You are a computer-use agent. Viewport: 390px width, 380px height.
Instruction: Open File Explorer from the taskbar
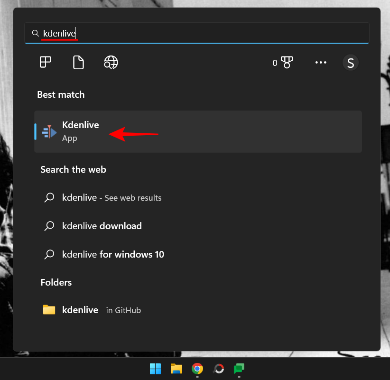pos(176,369)
